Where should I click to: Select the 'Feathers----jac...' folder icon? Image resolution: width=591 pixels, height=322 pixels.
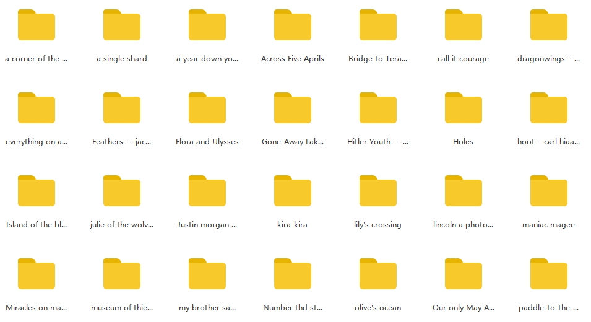point(122,108)
